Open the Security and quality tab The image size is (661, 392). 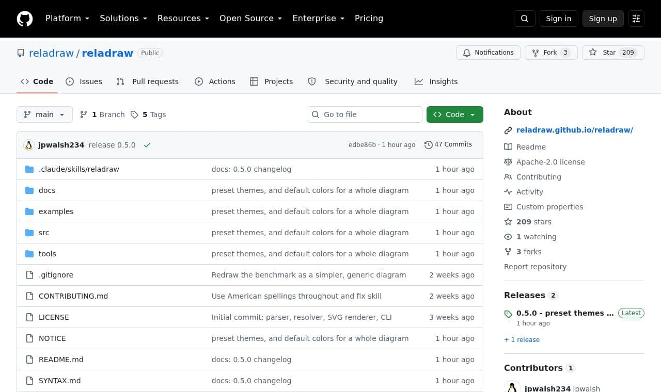click(x=353, y=81)
